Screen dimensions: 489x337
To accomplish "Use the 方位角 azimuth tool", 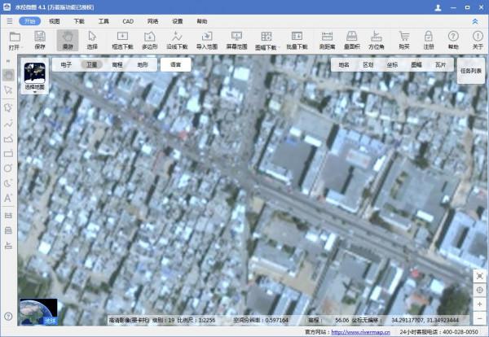I will tap(376, 41).
